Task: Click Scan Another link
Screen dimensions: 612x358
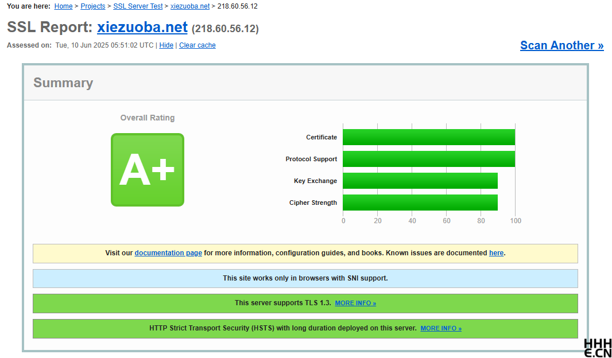Action: click(562, 45)
